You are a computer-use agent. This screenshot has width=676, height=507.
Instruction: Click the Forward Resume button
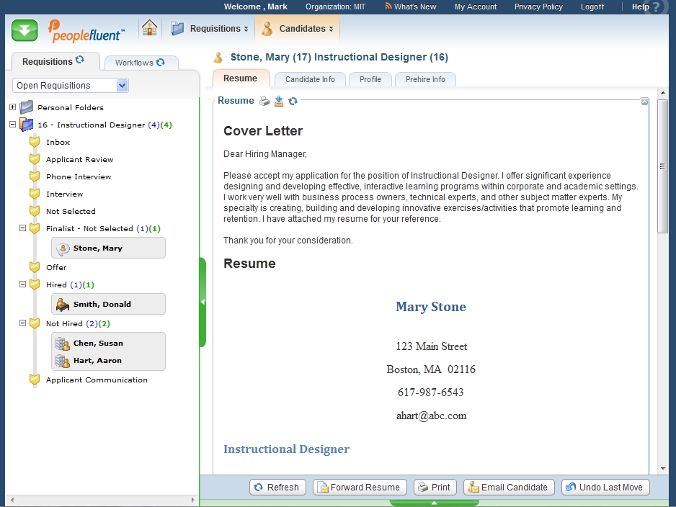[x=360, y=488]
